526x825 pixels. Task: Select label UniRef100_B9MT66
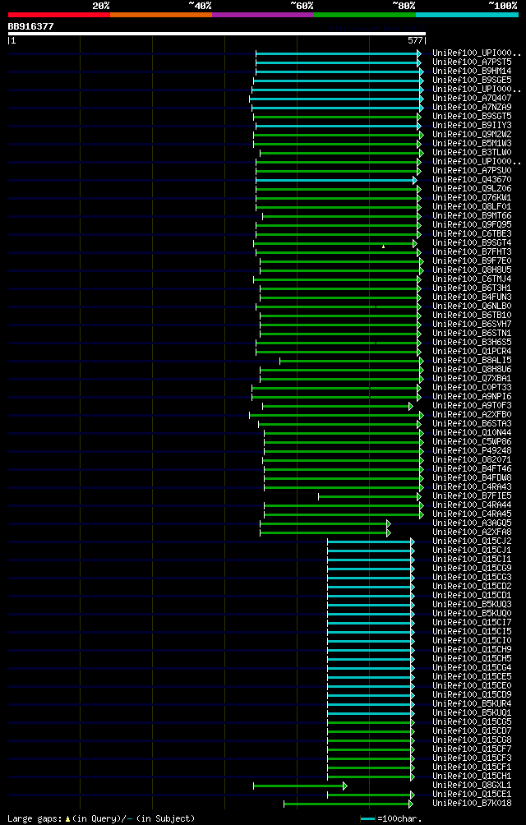[x=472, y=215]
